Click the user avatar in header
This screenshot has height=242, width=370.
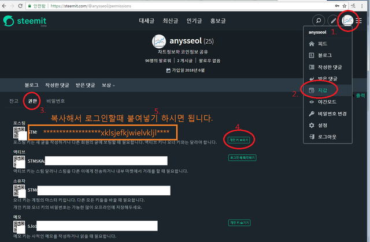pos(347,21)
